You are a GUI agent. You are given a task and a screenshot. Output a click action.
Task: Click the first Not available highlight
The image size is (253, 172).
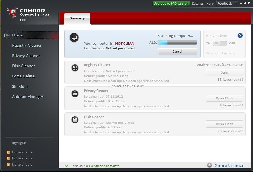(x=22, y=152)
